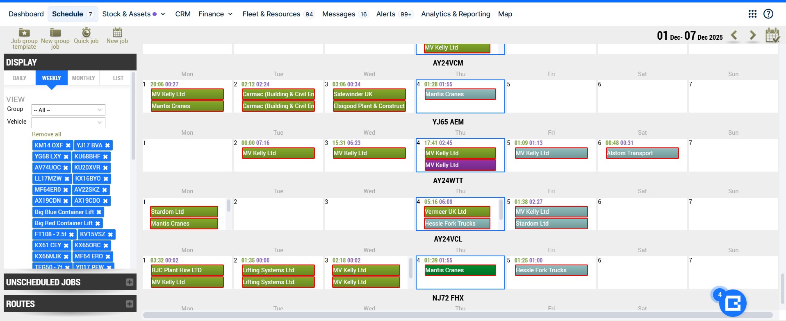Image resolution: width=786 pixels, height=321 pixels.
Task: Expand the Unscheduled Jobs panel
Action: [x=130, y=282]
